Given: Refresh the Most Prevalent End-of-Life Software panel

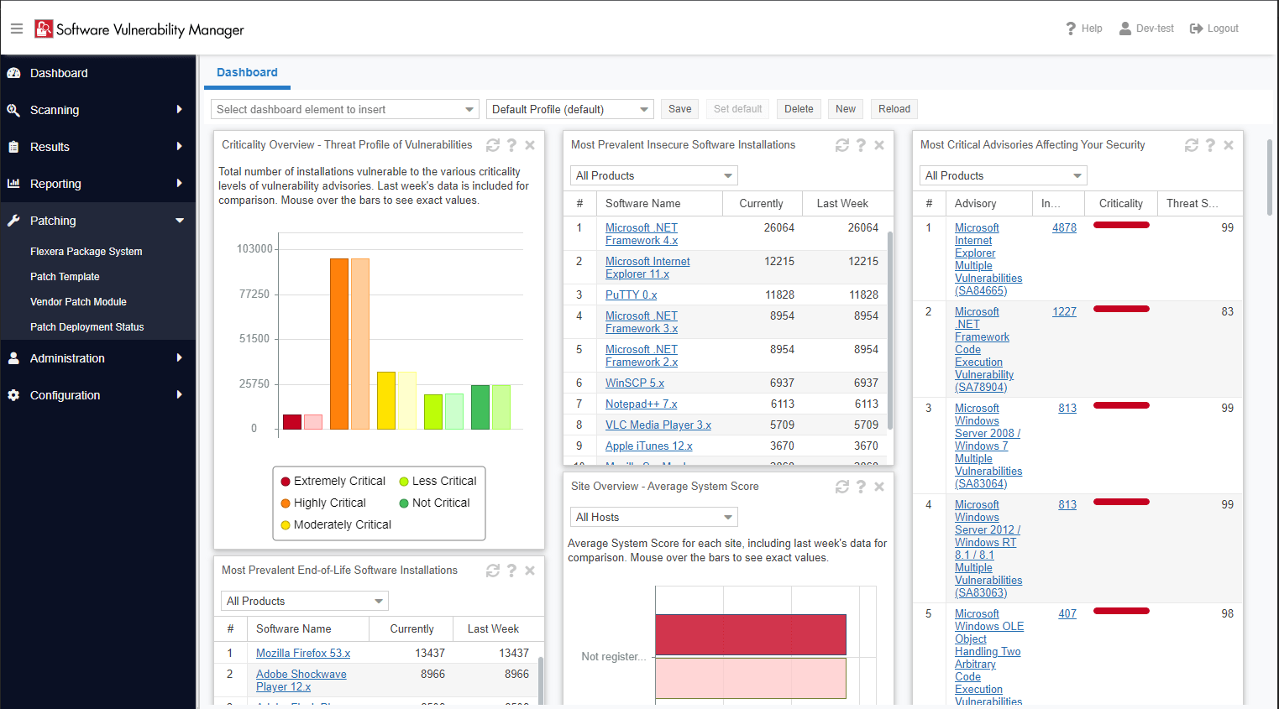Looking at the screenshot, I should pos(493,570).
